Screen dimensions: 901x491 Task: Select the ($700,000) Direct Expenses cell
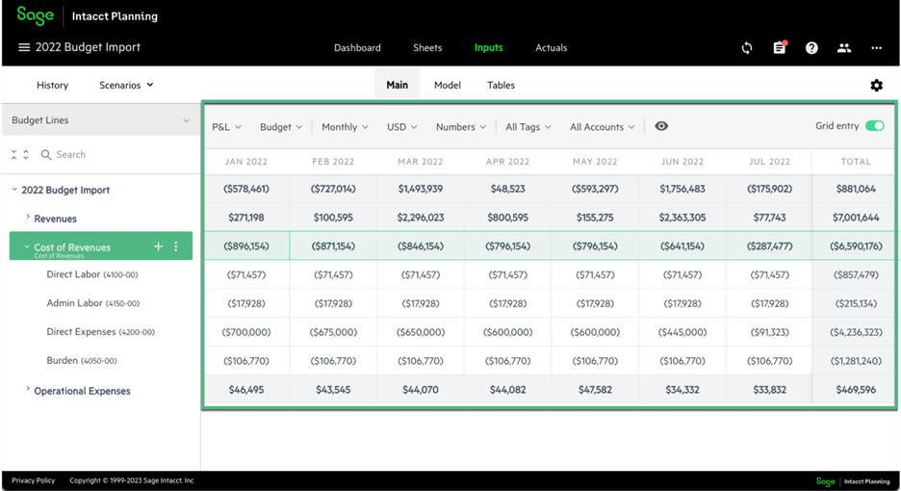[x=246, y=332]
